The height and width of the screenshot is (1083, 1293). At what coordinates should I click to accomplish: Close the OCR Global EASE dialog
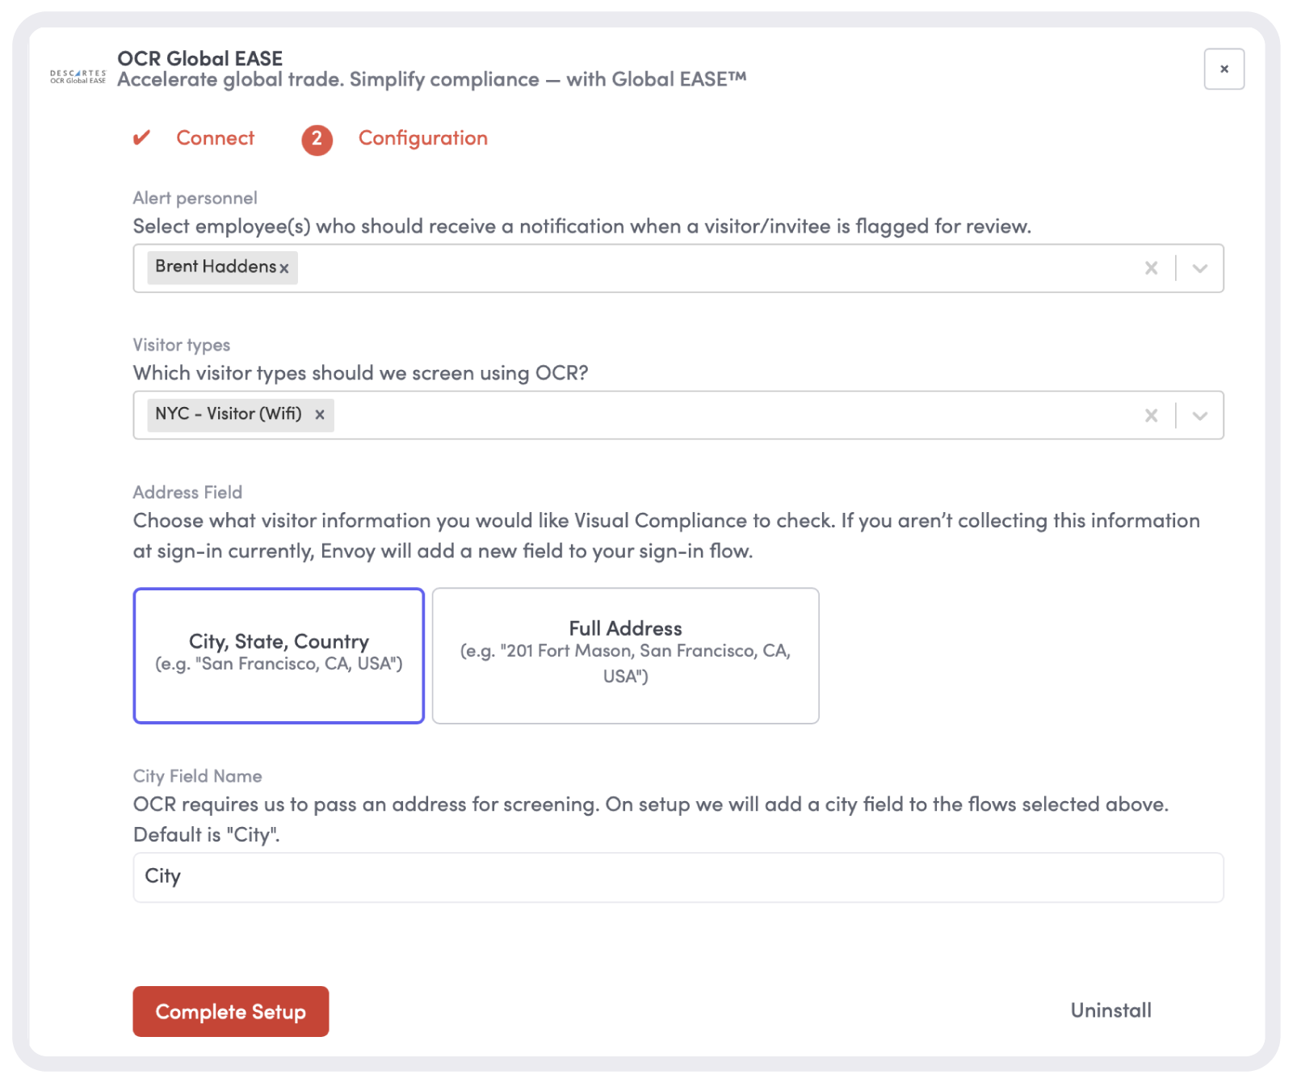click(x=1224, y=69)
